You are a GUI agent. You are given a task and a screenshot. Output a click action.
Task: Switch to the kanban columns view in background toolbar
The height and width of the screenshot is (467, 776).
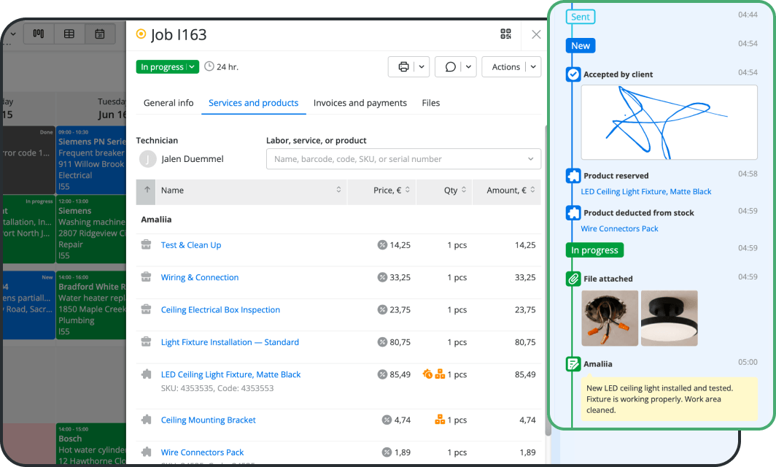(39, 34)
